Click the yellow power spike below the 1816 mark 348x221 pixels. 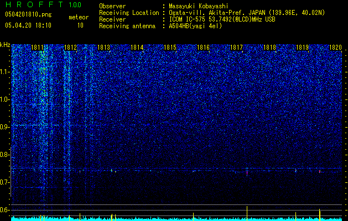193,217
